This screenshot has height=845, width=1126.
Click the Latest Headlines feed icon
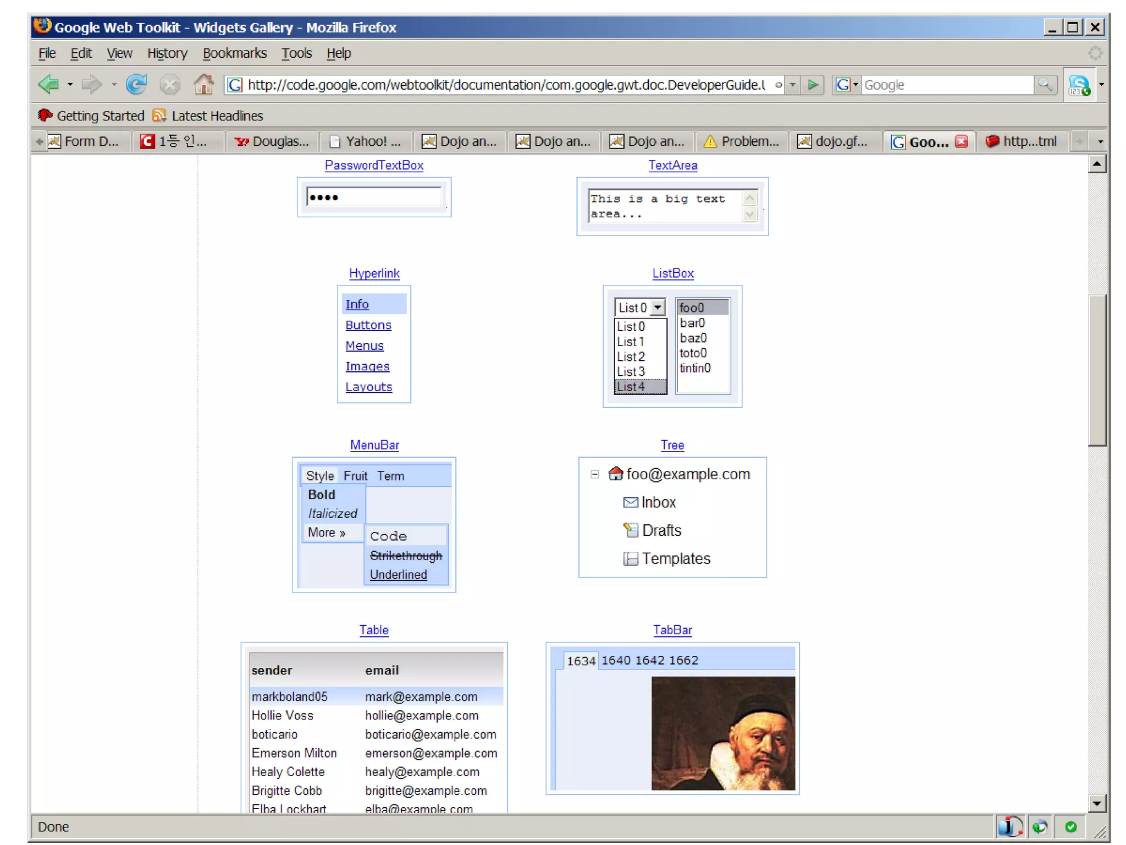point(159,116)
